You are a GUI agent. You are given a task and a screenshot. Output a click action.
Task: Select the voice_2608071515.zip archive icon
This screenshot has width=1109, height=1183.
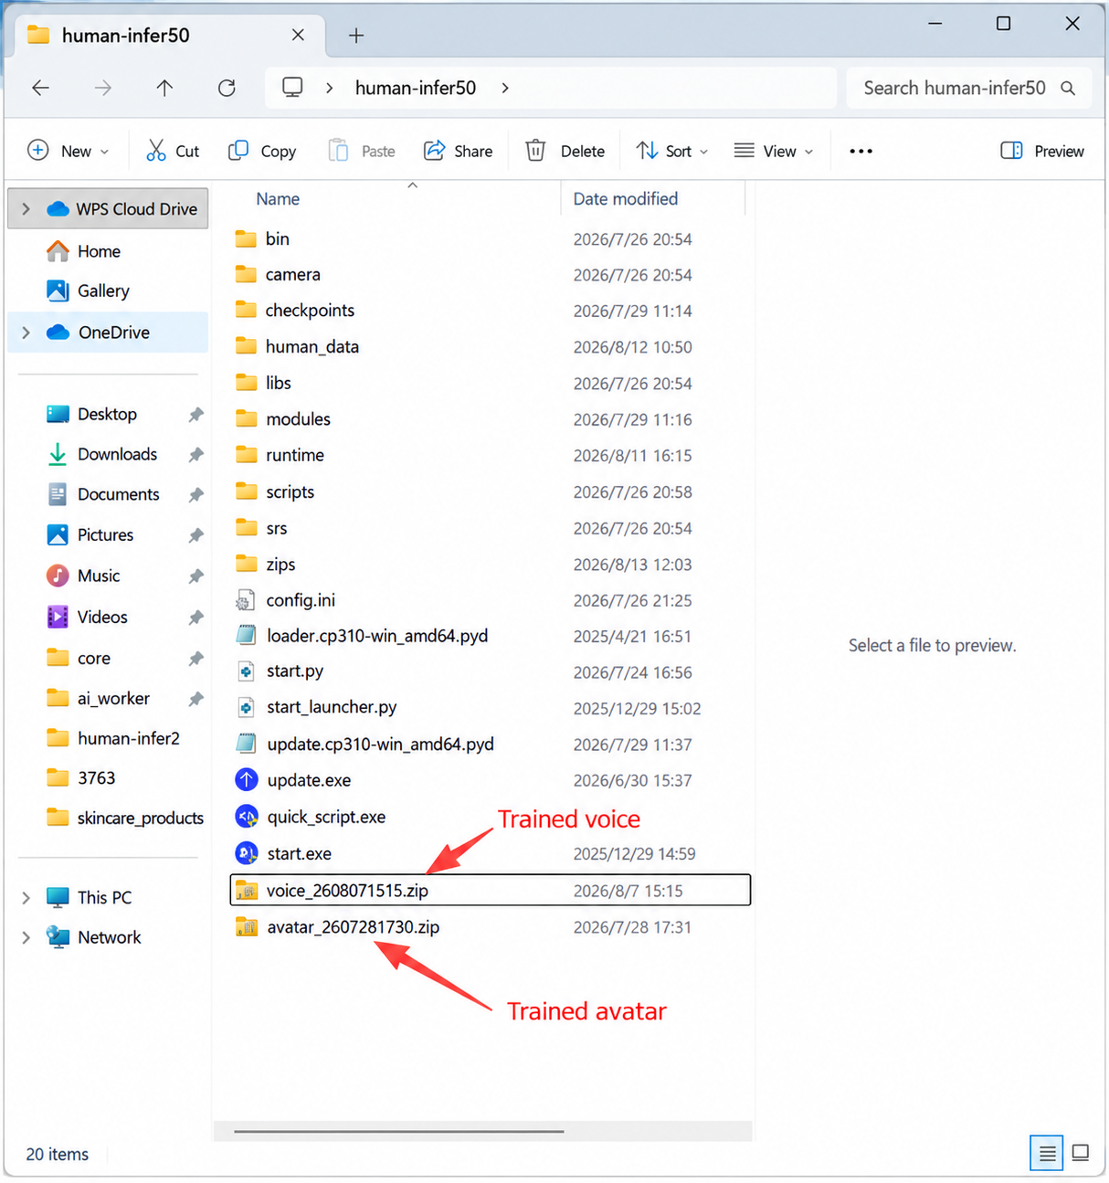click(246, 891)
